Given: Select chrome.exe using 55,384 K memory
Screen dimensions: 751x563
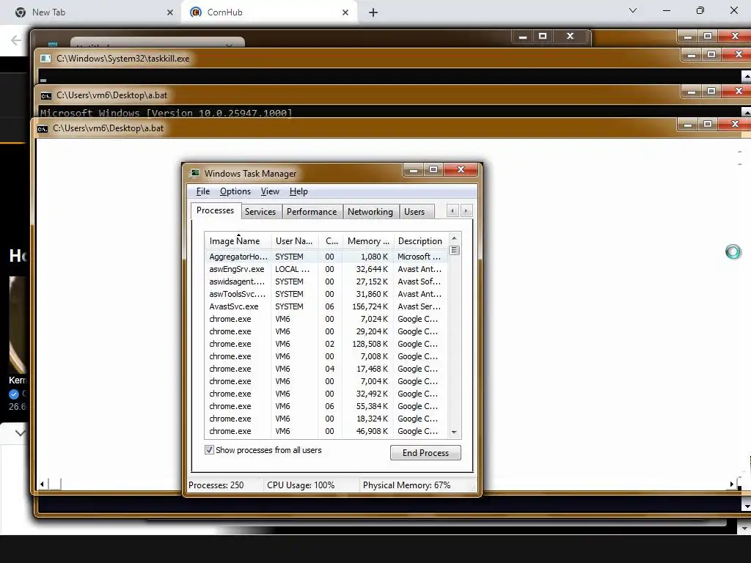Looking at the screenshot, I should (x=326, y=406).
